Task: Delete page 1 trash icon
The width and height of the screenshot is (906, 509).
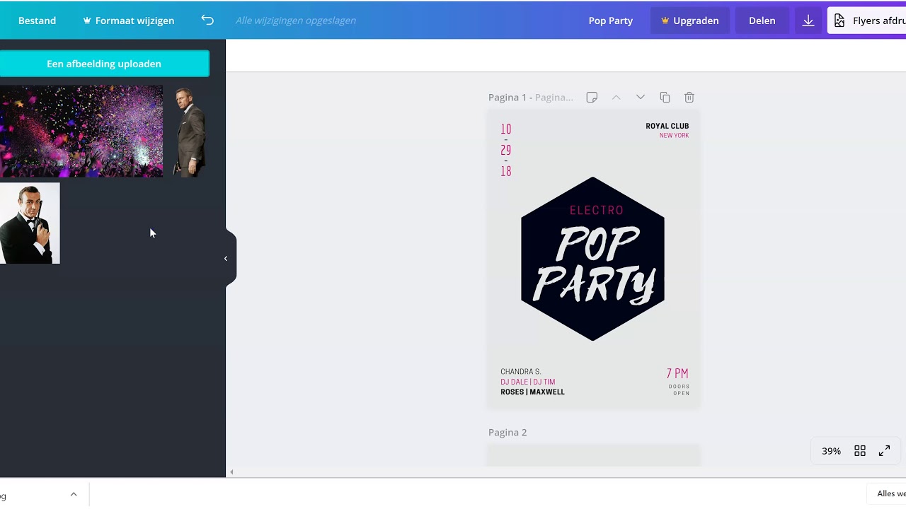Action: pyautogui.click(x=689, y=98)
